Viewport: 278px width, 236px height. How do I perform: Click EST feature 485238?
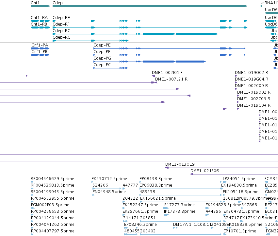(x=147, y=192)
